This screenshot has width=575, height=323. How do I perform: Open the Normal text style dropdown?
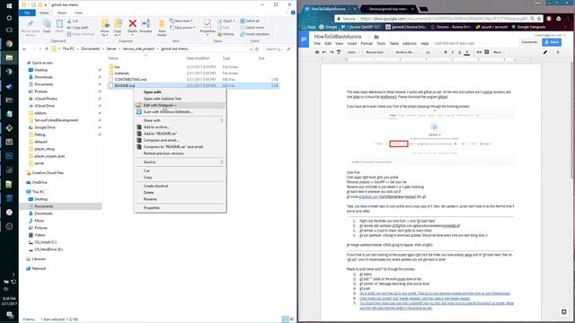point(377,52)
